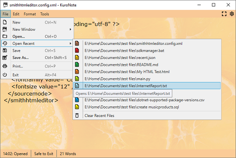Open the Format menu
236x158 pixels.
(30, 14)
